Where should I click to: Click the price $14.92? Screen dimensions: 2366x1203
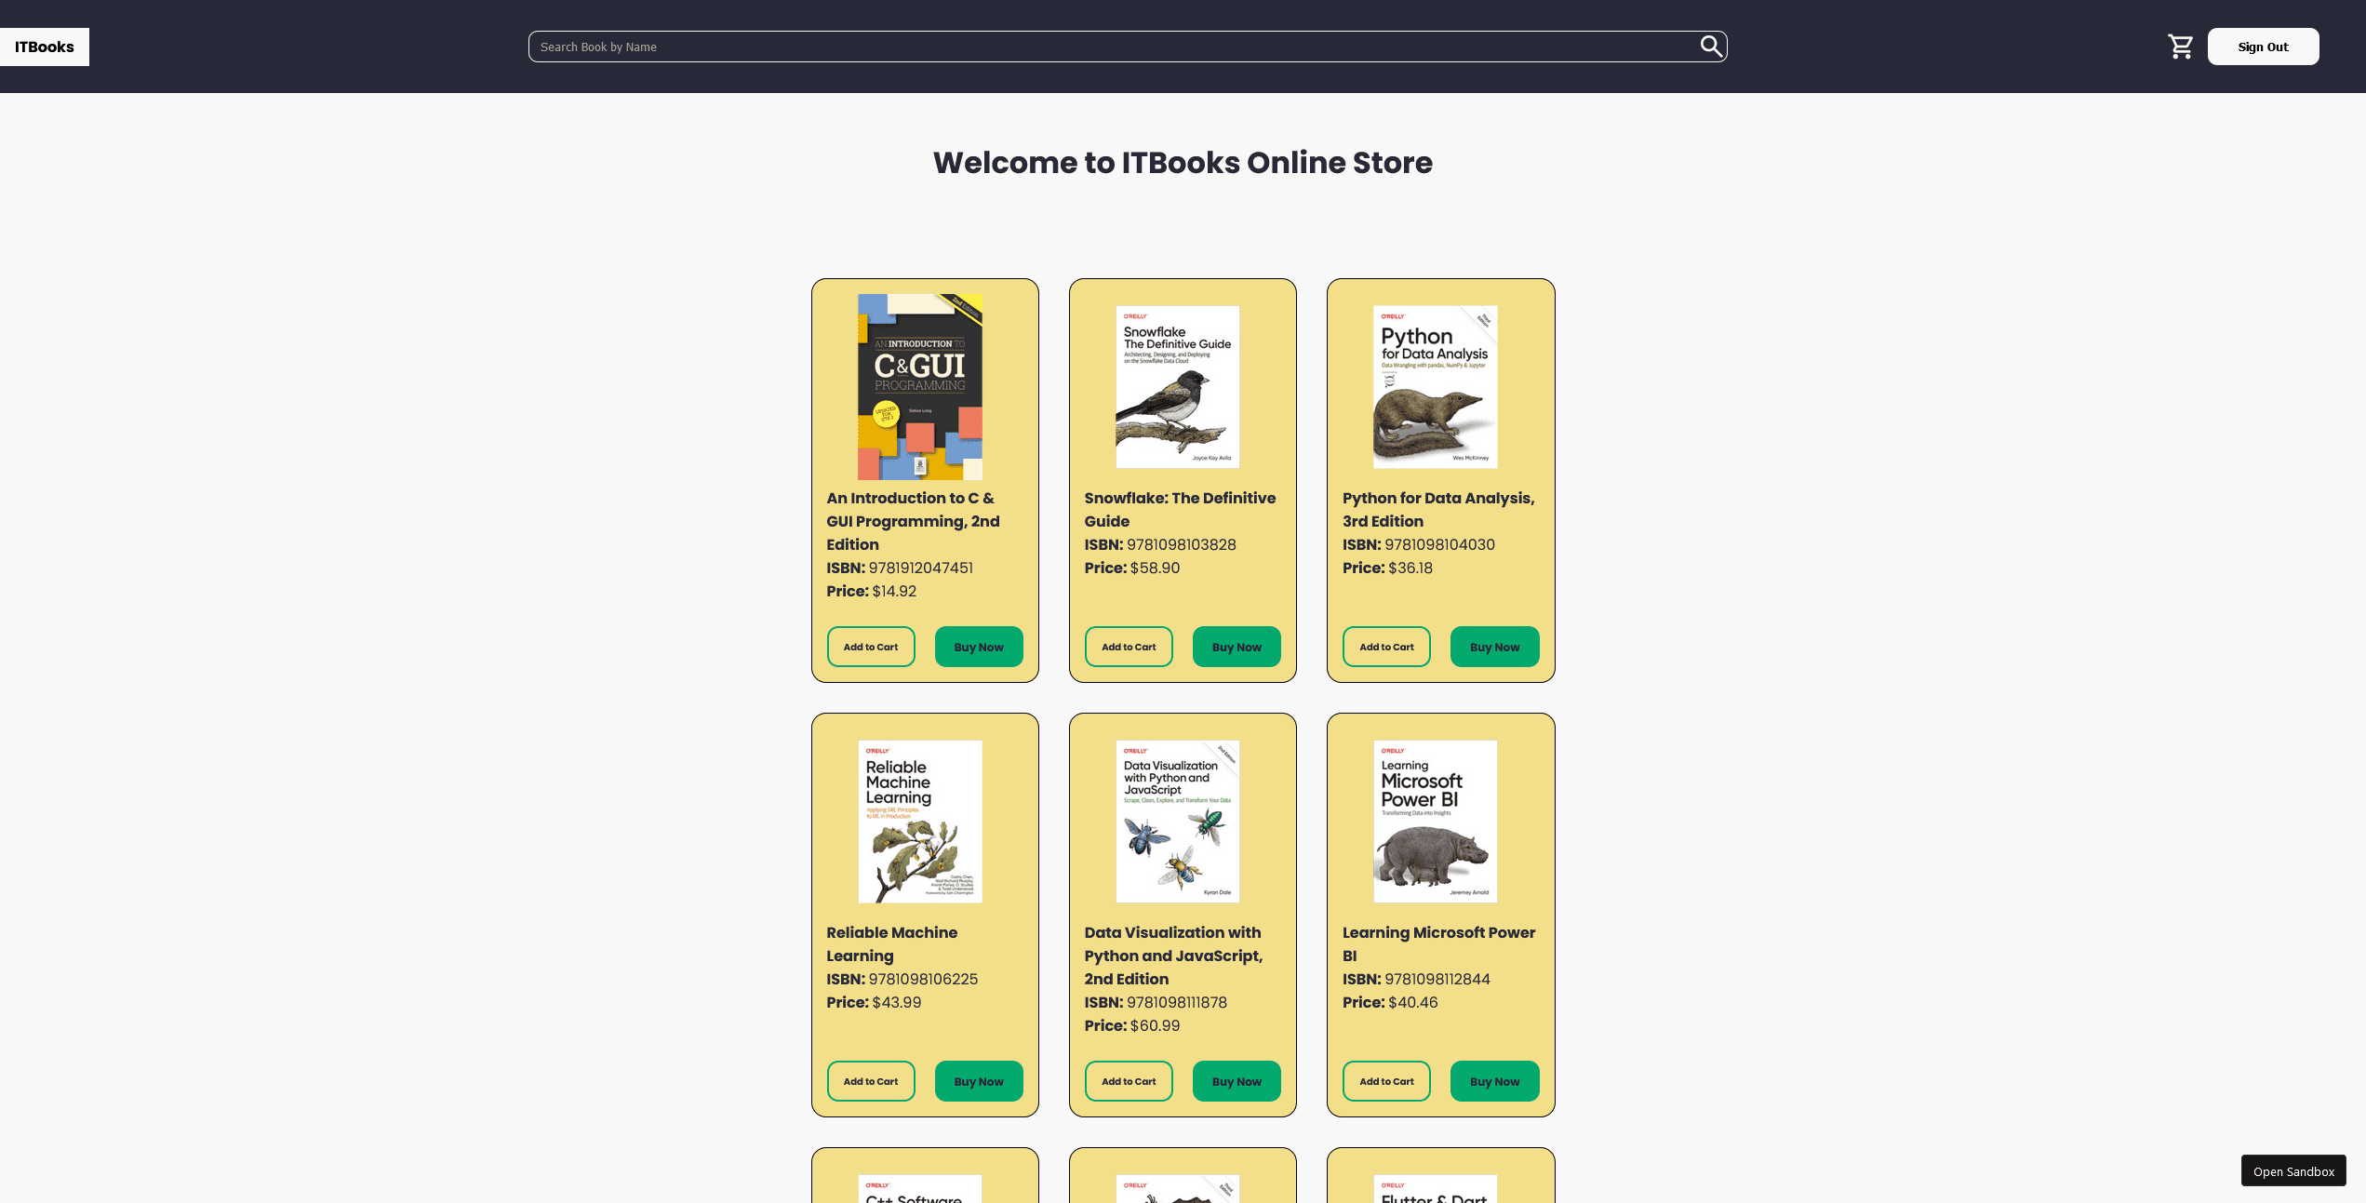894,591
